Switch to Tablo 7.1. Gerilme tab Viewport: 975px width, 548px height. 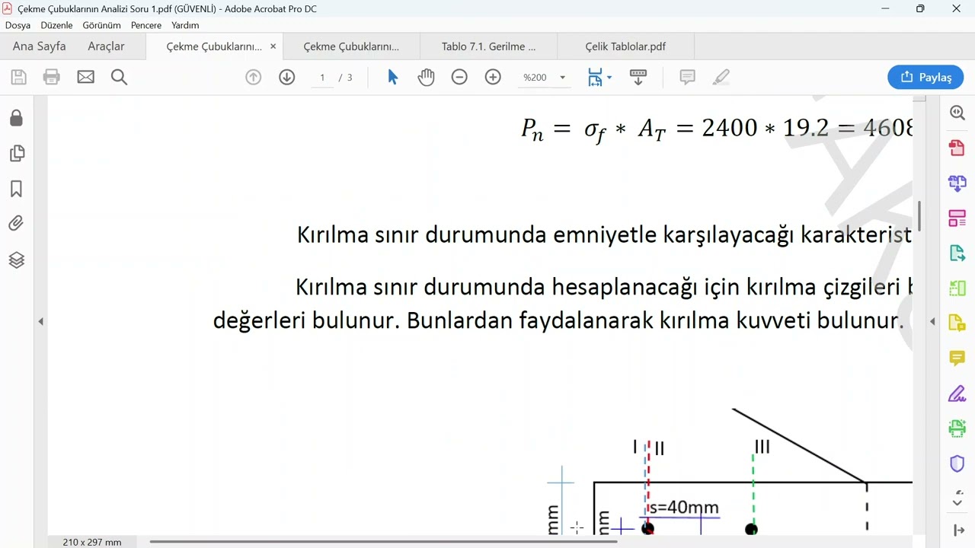(488, 46)
